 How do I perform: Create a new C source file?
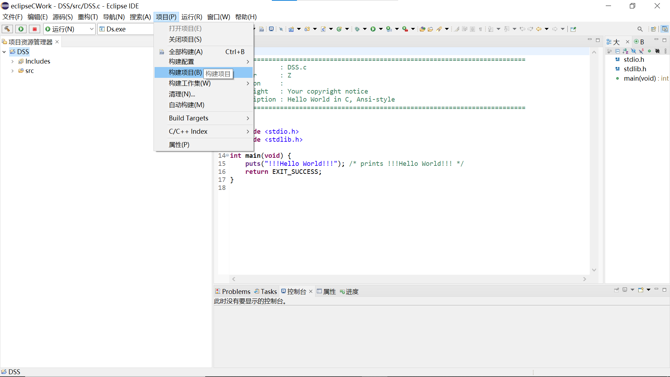click(323, 29)
